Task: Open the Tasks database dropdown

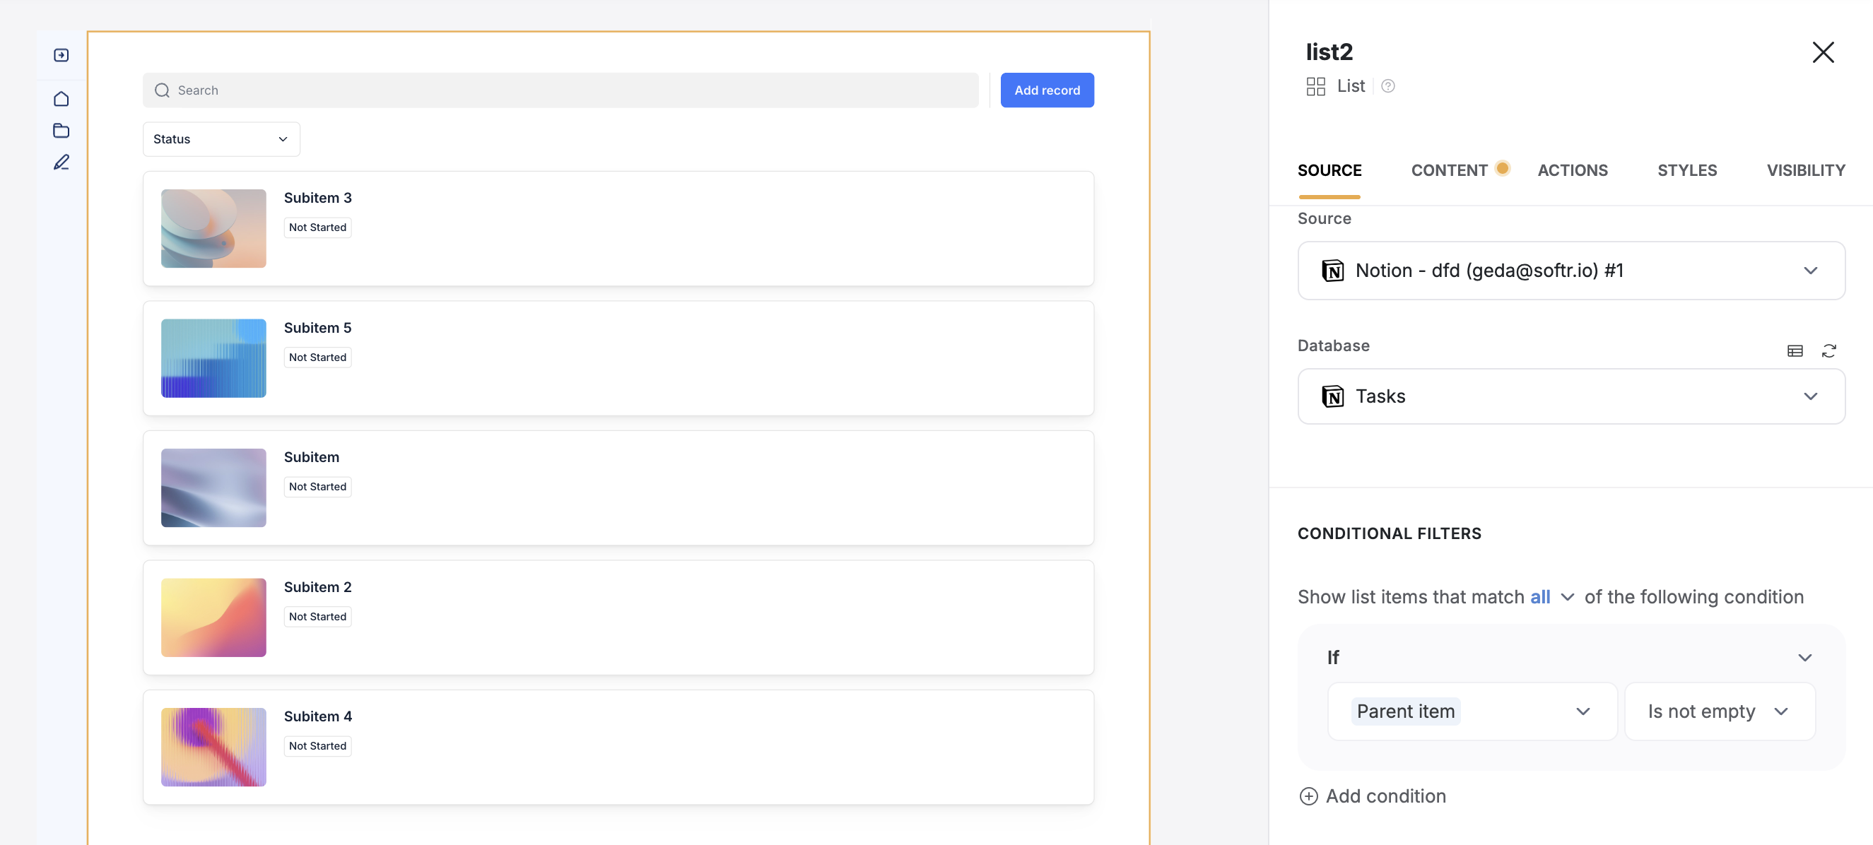Action: [x=1570, y=396]
